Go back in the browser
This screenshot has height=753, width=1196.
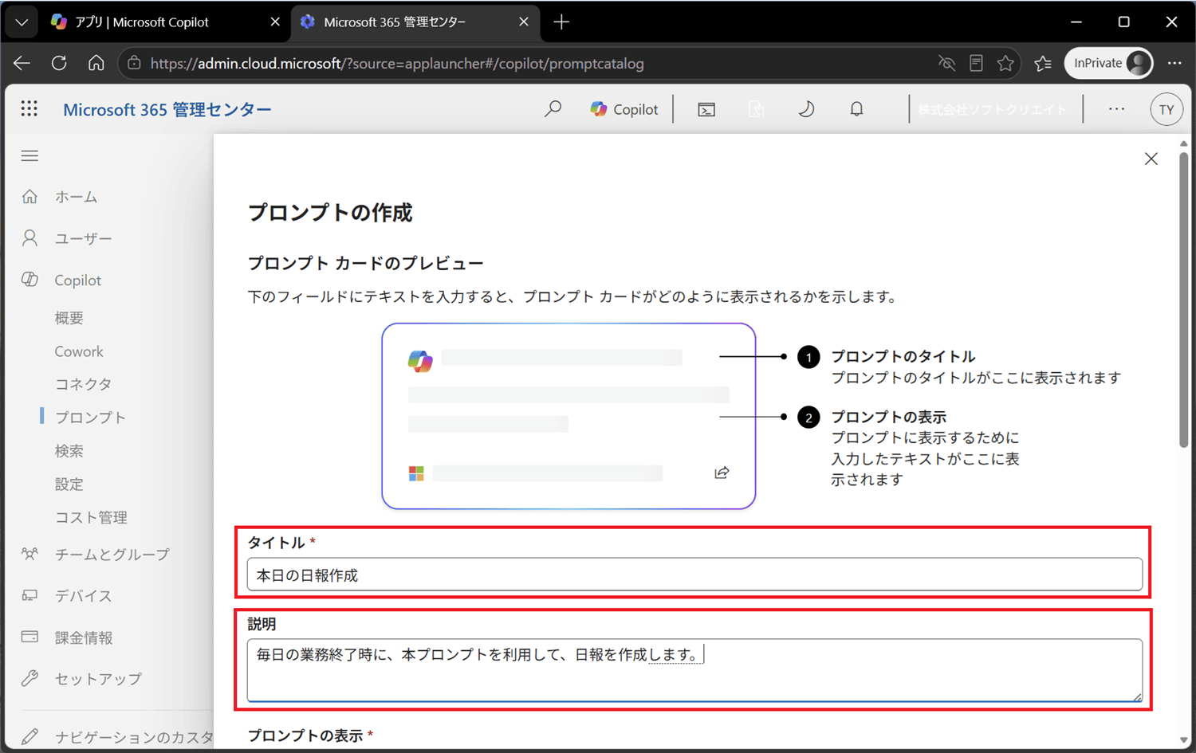pyautogui.click(x=22, y=63)
